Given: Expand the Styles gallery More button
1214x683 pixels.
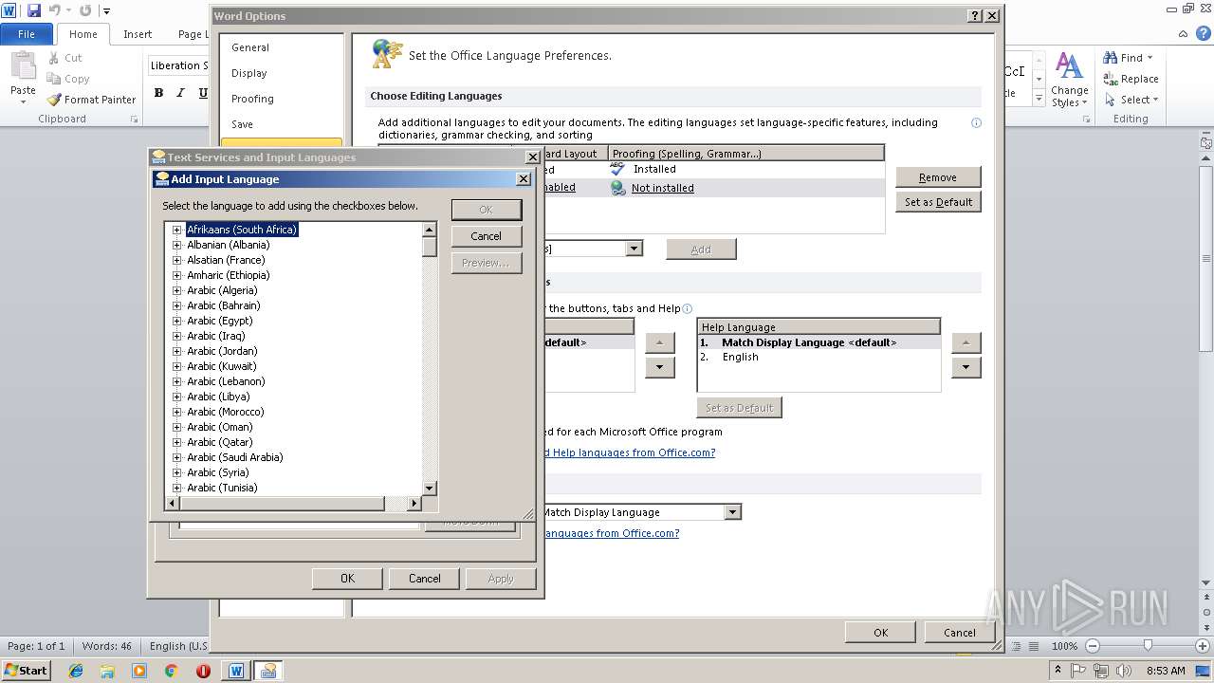Looking at the screenshot, I should click(x=1039, y=99).
